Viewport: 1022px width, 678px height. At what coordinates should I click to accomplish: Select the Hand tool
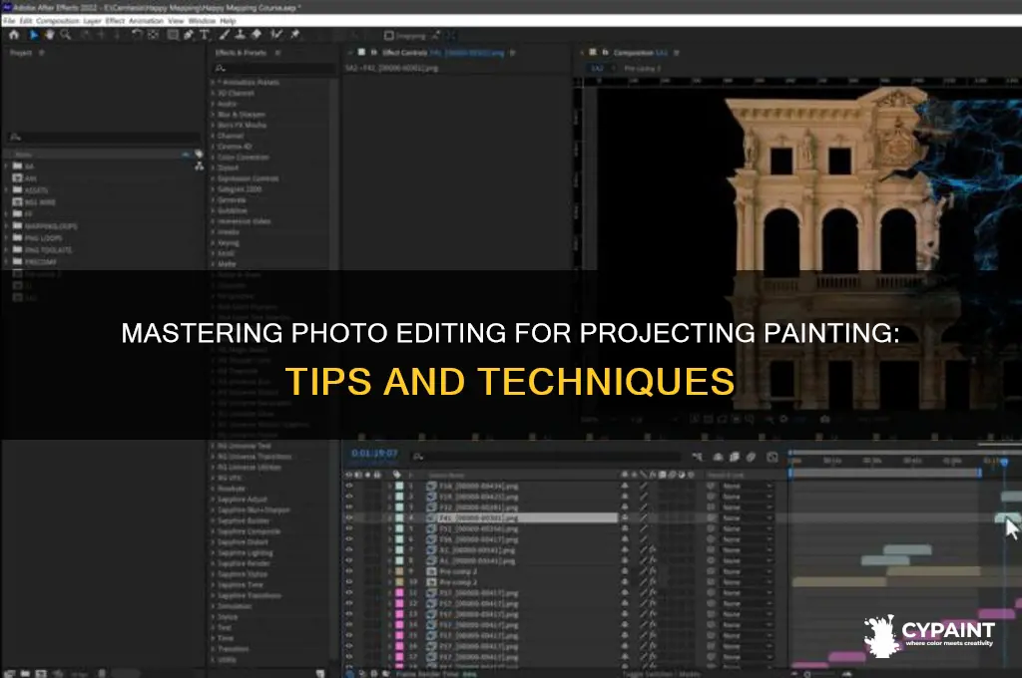(50, 35)
